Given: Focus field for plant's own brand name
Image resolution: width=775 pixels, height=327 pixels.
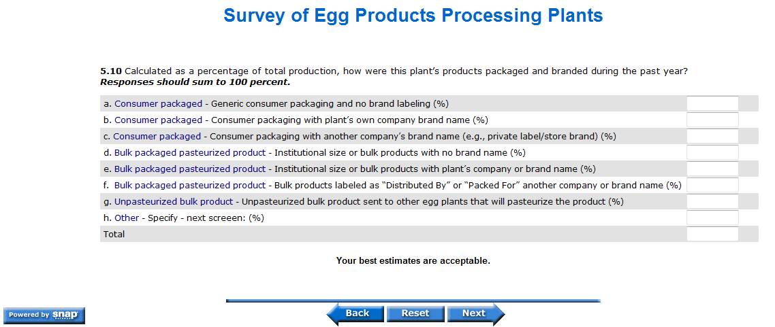Looking at the screenshot, I should pos(712,120).
